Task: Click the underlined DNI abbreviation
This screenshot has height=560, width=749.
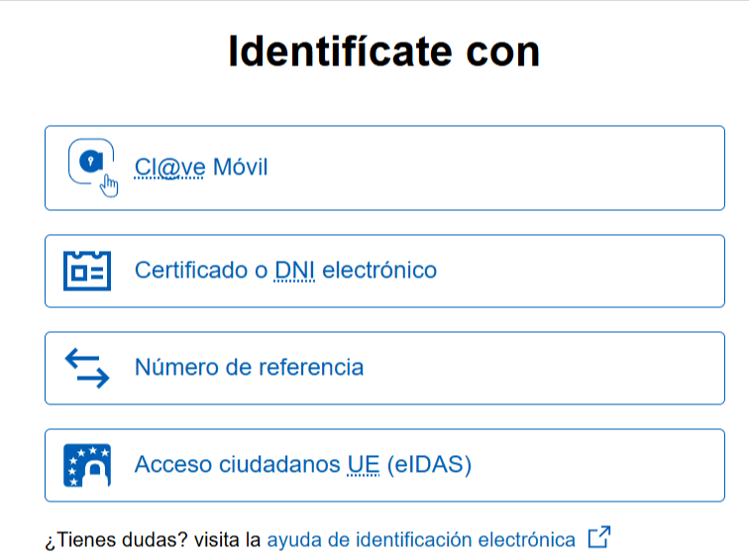Action: click(294, 270)
